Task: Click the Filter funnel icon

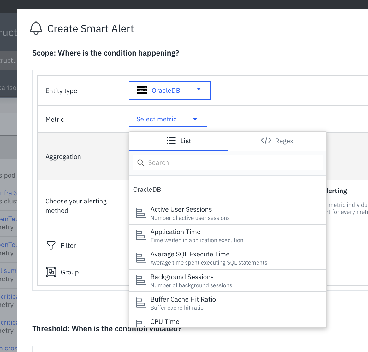Action: (51, 245)
